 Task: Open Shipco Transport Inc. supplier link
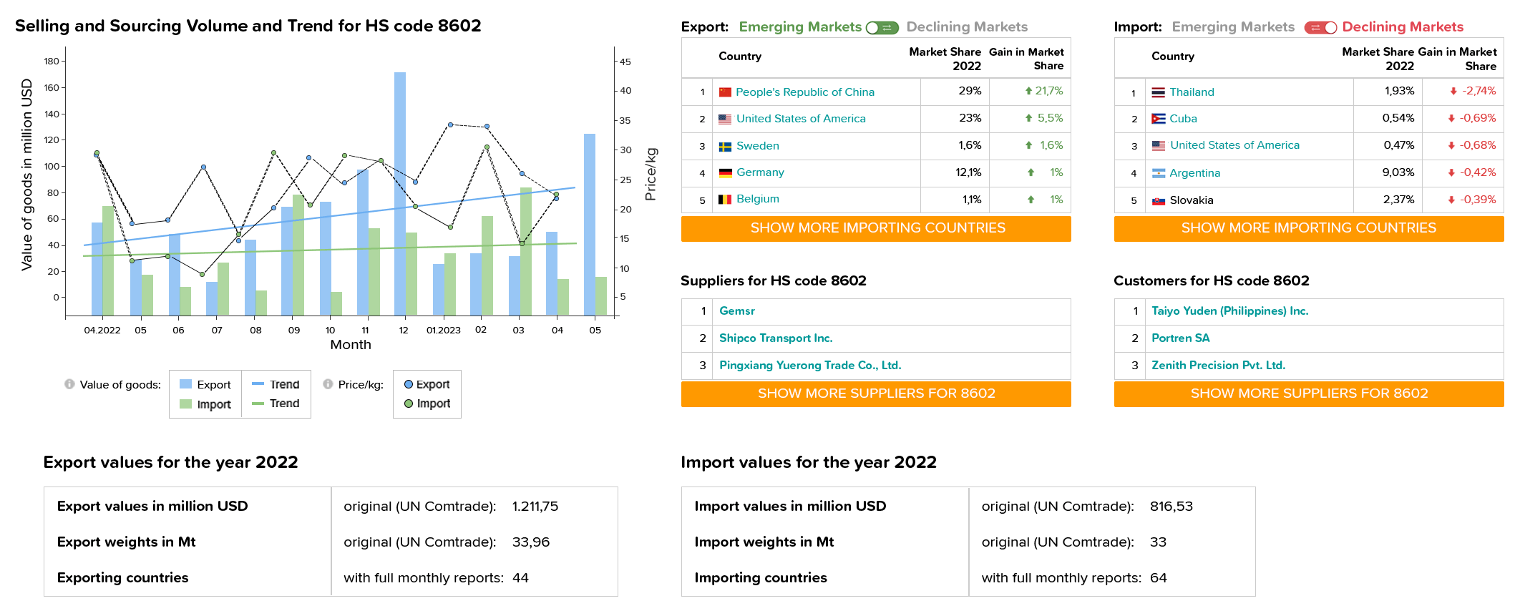(x=776, y=338)
